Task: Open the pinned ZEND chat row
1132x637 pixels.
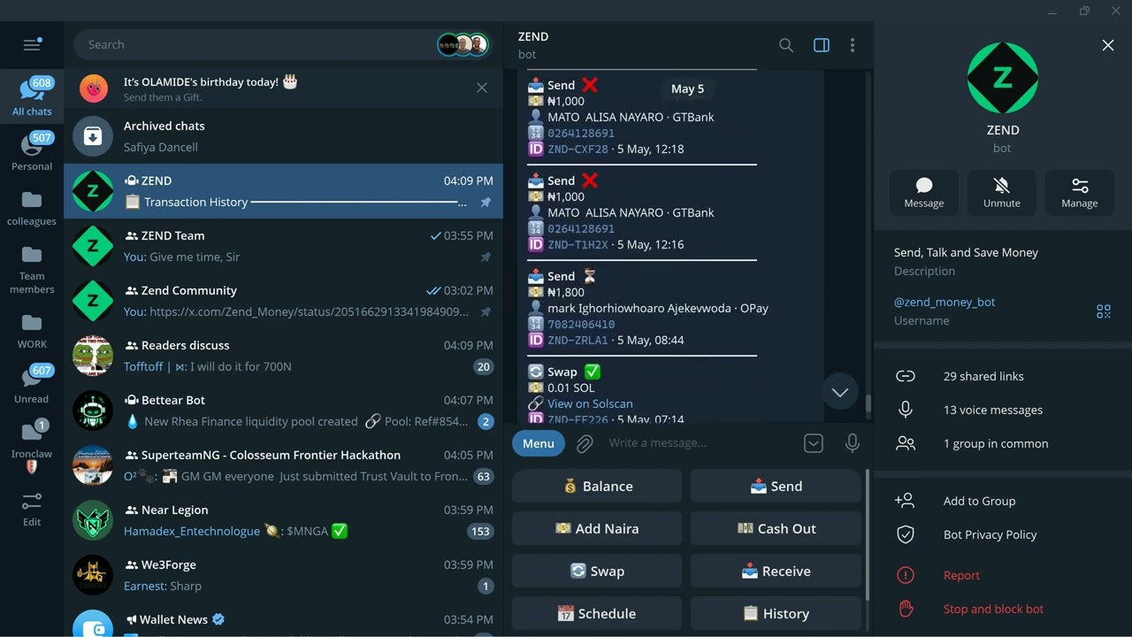Action: pos(283,191)
